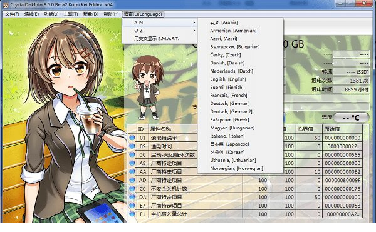The height and width of the screenshot is (232, 376).
Task: Click the 原始值 column header
Action: (342, 129)
